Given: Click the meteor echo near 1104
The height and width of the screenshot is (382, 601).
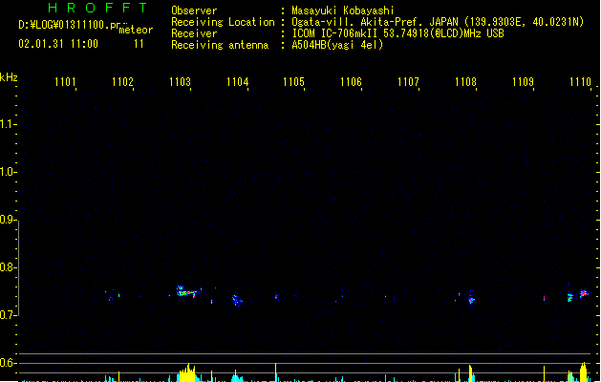Looking at the screenshot, I should click(x=237, y=301).
